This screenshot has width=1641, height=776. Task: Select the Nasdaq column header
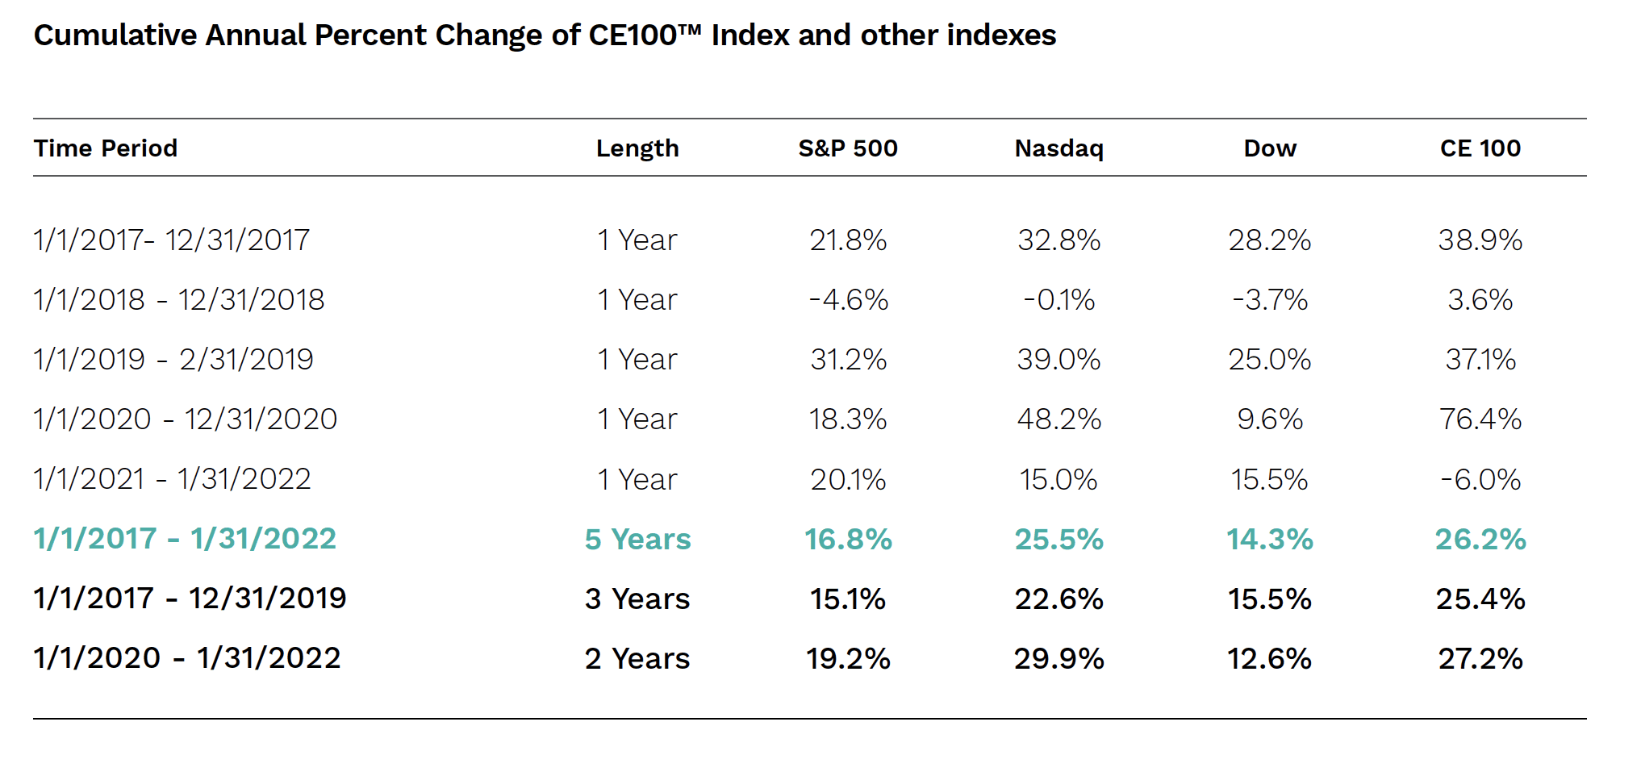1059,148
